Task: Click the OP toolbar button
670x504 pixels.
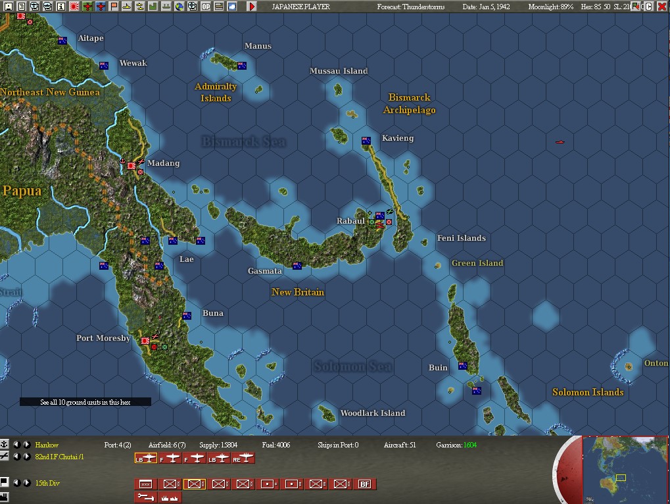Action: click(206, 7)
